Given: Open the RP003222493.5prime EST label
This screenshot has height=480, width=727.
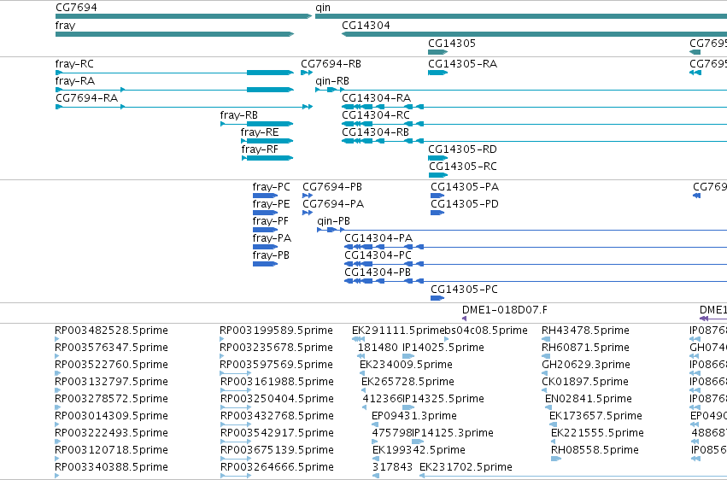Looking at the screenshot, I should point(111,434).
